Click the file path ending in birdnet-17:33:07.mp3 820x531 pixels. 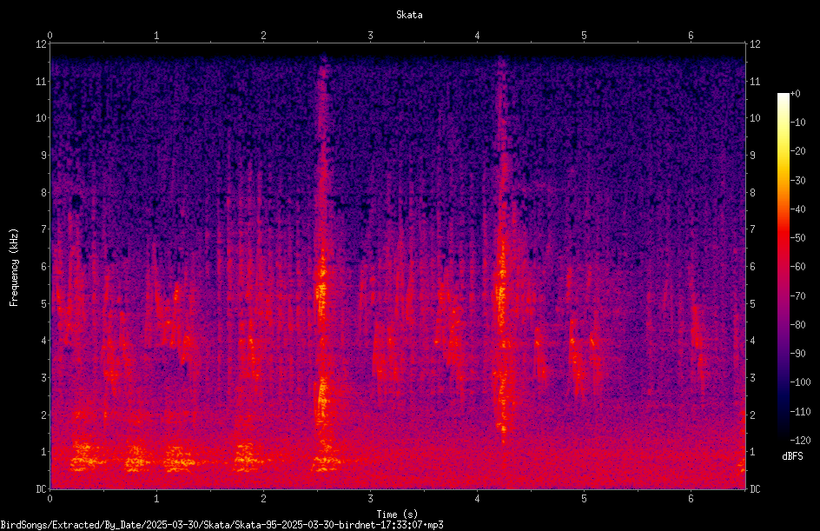click(x=222, y=525)
